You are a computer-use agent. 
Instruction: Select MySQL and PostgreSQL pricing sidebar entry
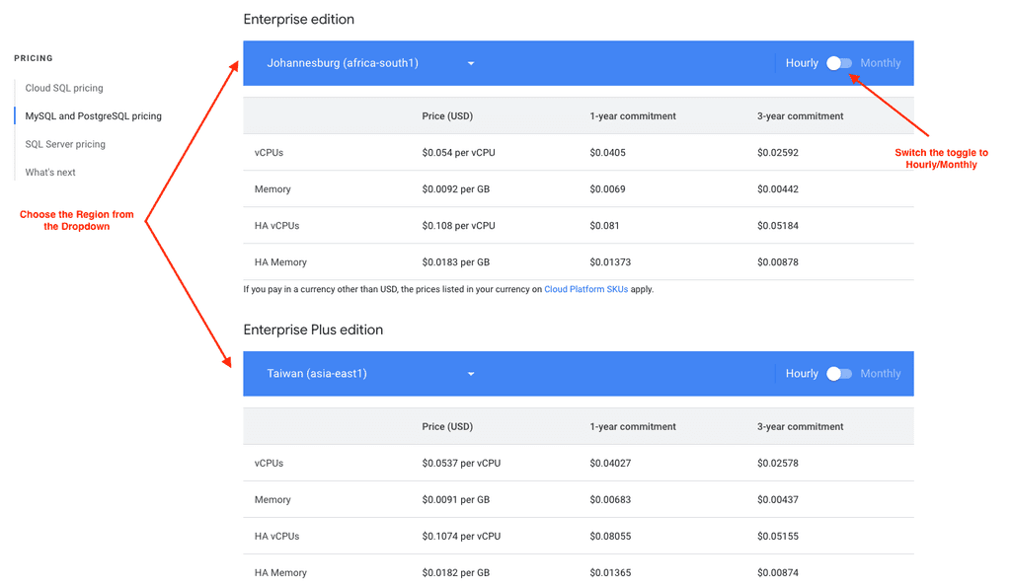click(x=92, y=115)
